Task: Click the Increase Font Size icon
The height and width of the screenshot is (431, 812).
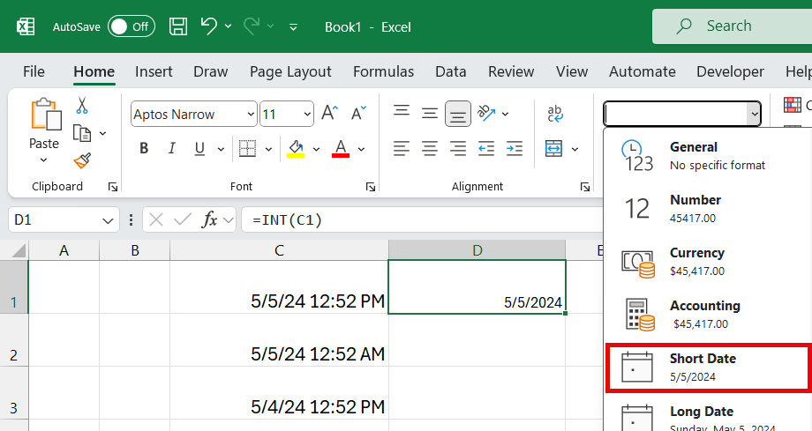Action: coord(329,114)
